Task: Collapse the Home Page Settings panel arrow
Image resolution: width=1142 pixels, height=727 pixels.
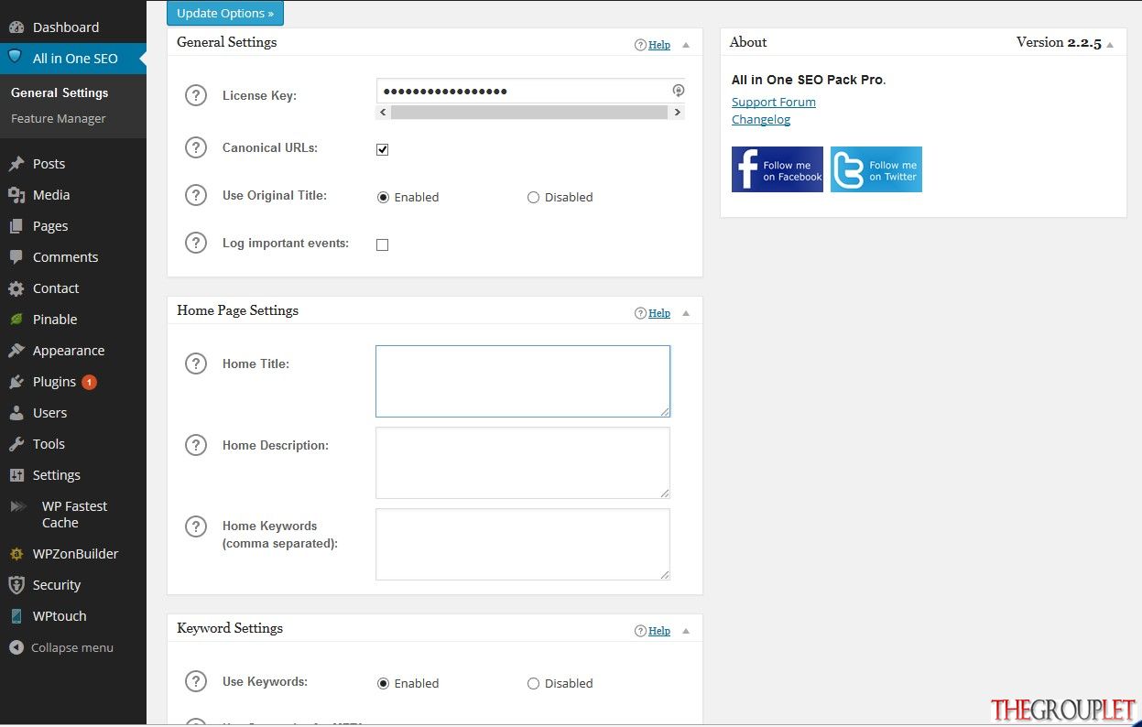Action: (x=686, y=313)
